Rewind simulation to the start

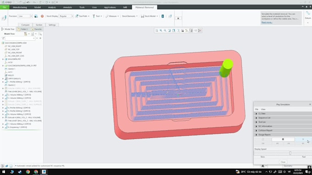pyautogui.click(x=263, y=143)
